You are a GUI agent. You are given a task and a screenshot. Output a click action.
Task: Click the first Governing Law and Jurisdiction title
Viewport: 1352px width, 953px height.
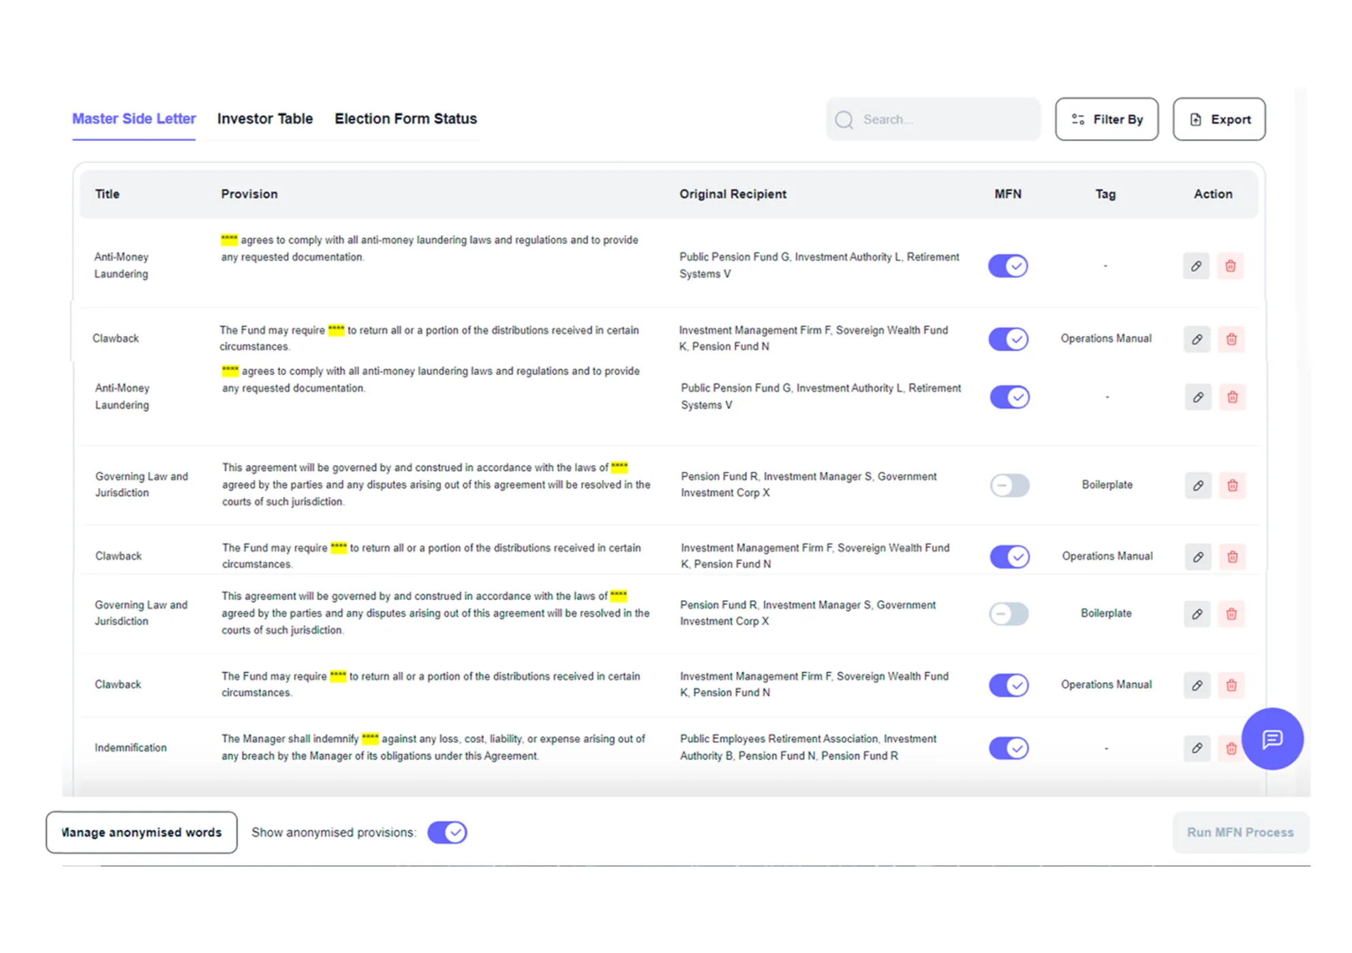[142, 484]
